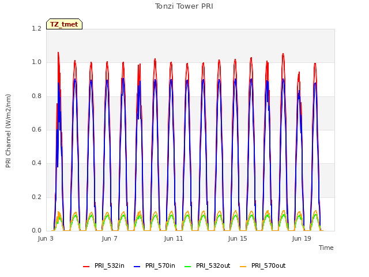Click the Jun 3 x-axis tick label
The image size is (369, 277).
[46, 238]
